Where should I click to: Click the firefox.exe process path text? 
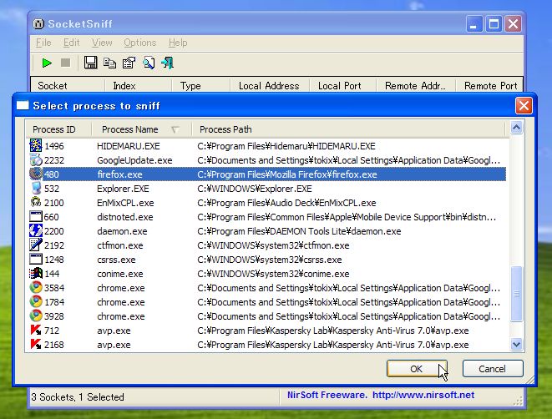coord(287,174)
